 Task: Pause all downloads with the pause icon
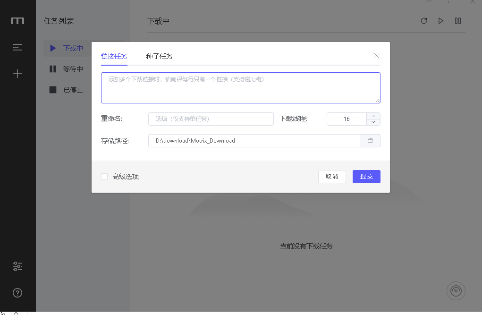[457, 21]
